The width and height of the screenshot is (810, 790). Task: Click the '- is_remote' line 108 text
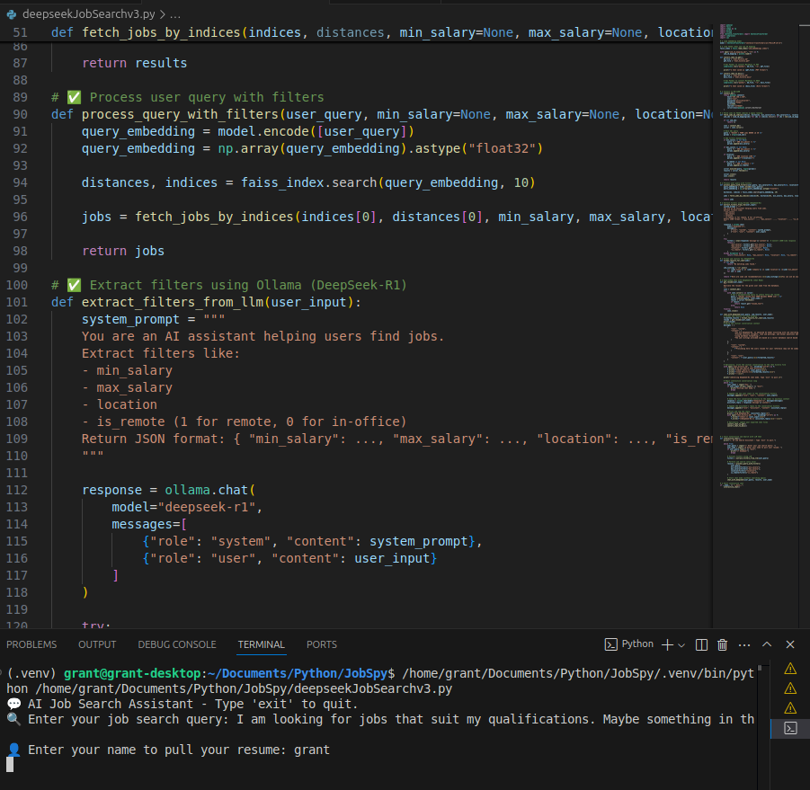(244, 422)
